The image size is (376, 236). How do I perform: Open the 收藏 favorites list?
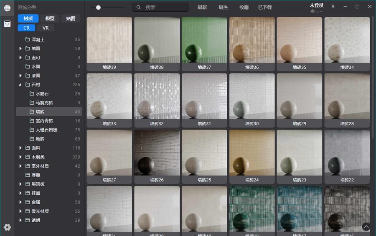pyautogui.click(x=244, y=8)
